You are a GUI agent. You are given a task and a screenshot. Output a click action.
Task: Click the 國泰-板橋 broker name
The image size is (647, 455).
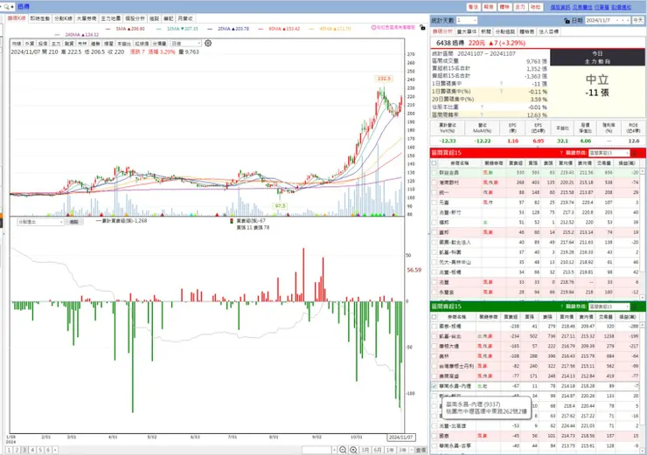[x=450, y=327]
